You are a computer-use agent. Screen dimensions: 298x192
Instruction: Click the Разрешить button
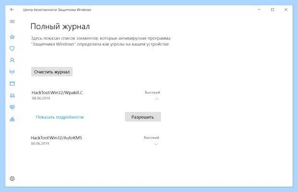tap(143, 117)
